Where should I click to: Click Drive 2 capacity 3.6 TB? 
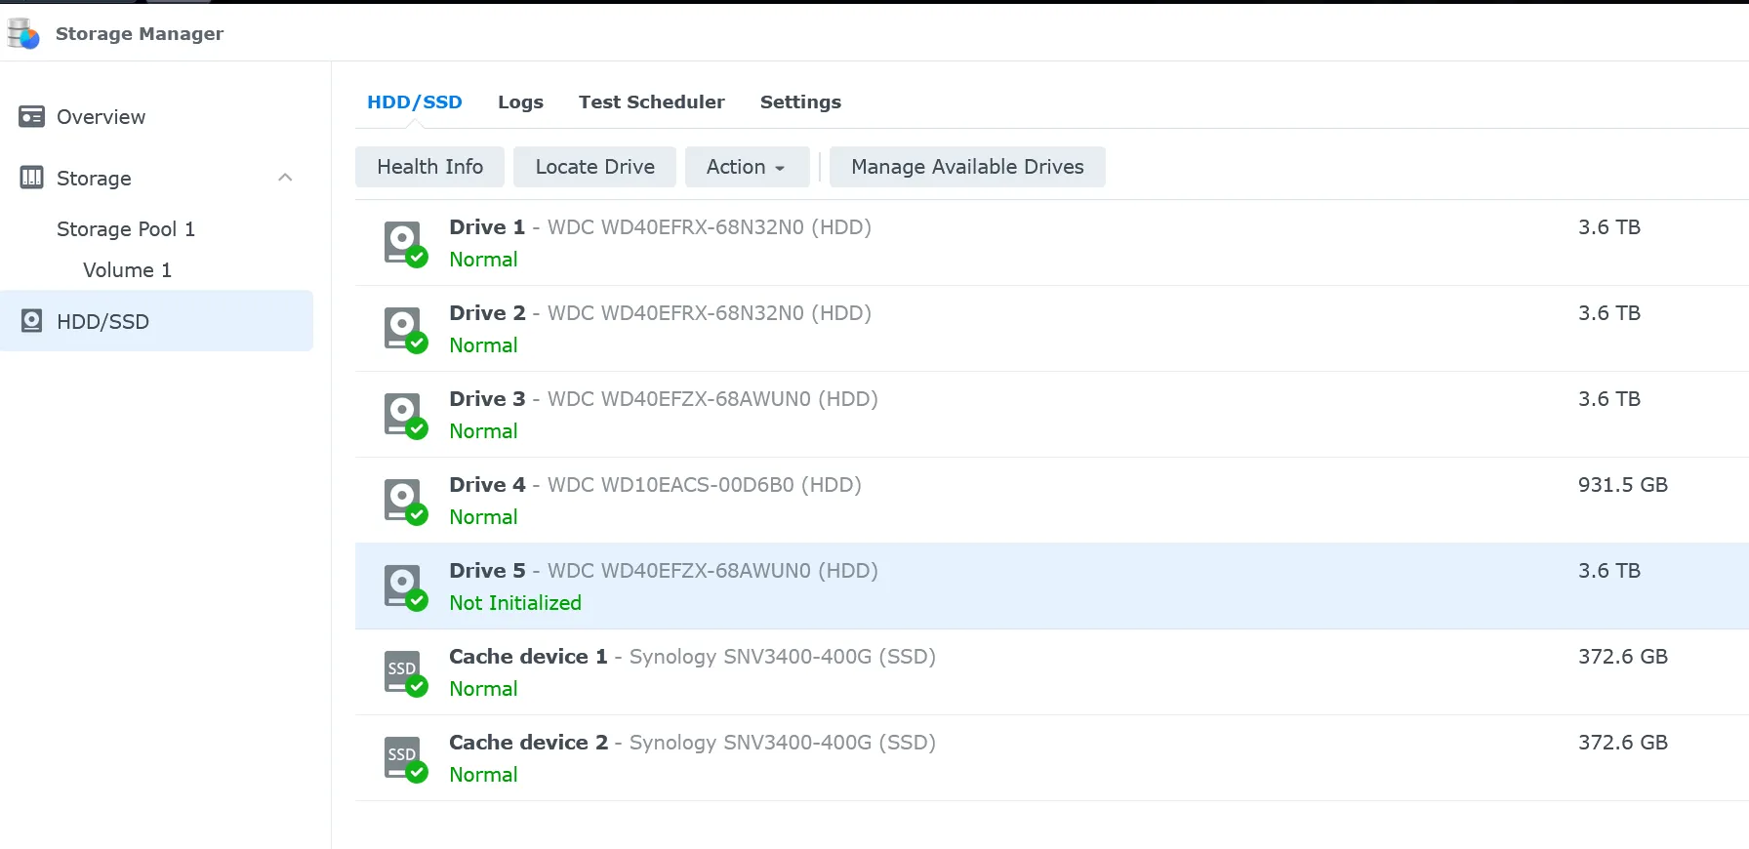pyautogui.click(x=1609, y=313)
